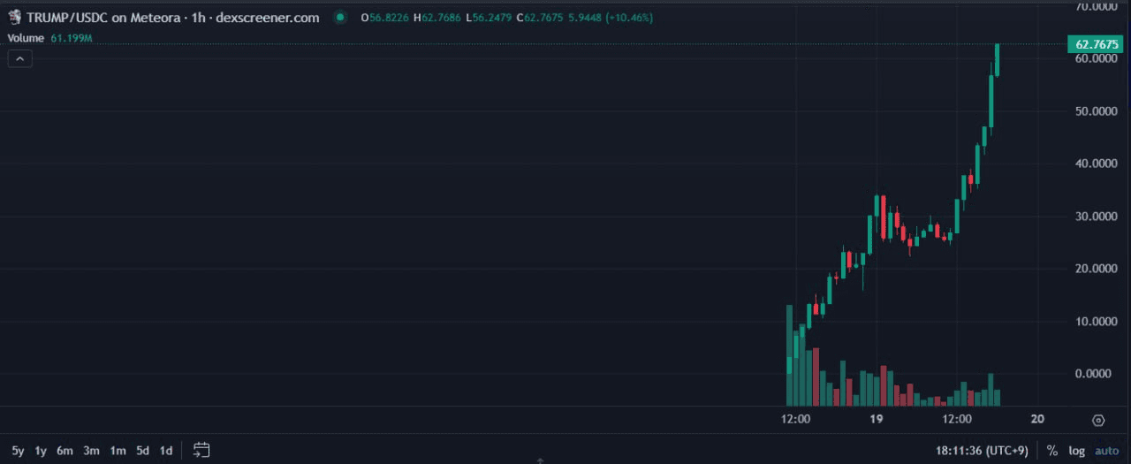Select the 3m time range
The height and width of the screenshot is (464, 1131).
point(91,451)
